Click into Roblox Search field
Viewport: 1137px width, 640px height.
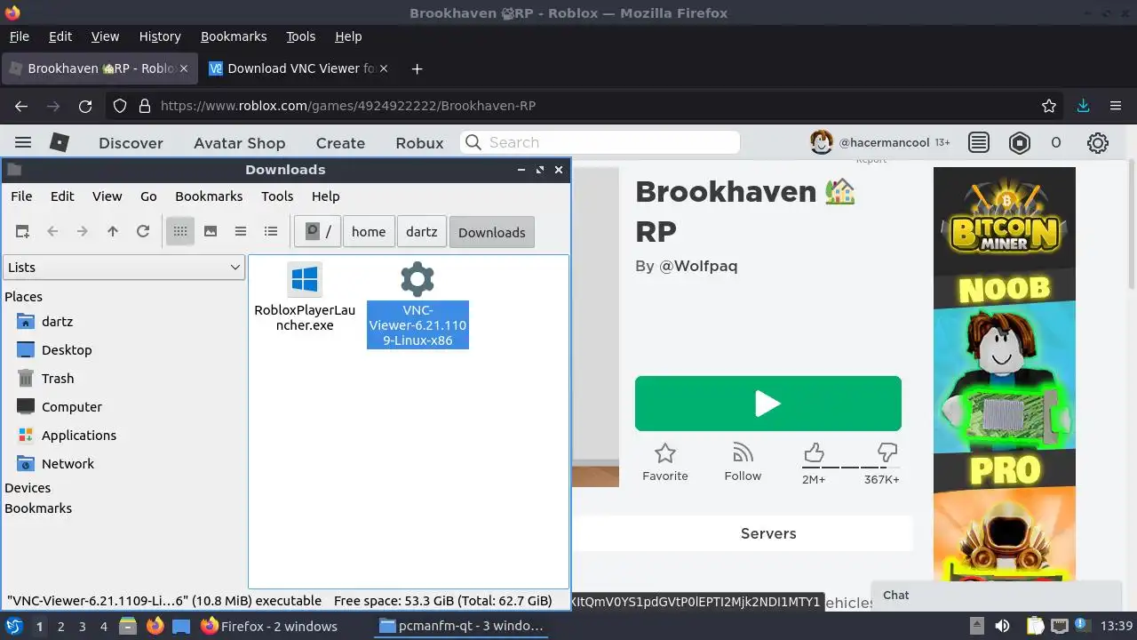click(x=600, y=142)
